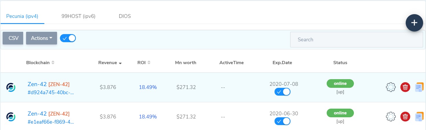This screenshot has width=426, height=130.
Task: Click copy document icon in first row
Action: tap(419, 87)
